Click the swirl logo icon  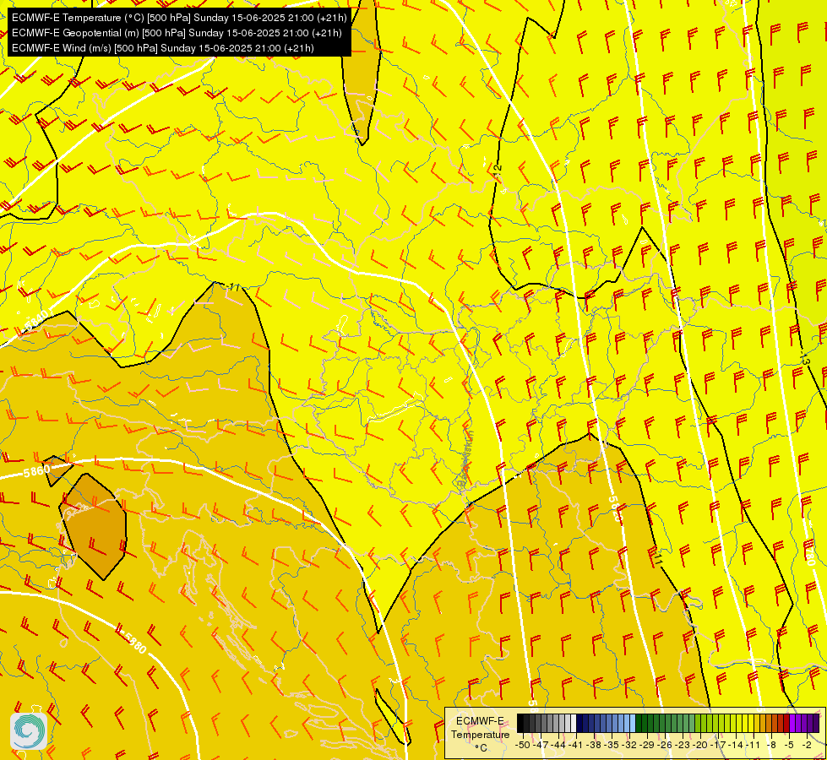point(29,730)
